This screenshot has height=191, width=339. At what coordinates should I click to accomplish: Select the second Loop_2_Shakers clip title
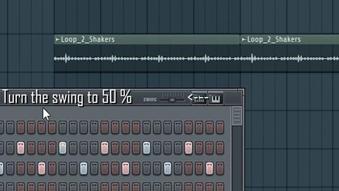pos(274,39)
